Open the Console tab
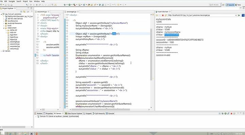Image resolution: width=245 pixels, height=135 pixels. [110, 114]
